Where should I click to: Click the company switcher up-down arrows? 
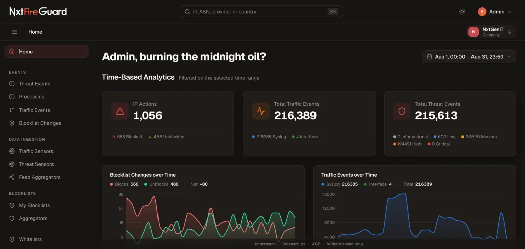pos(509,32)
